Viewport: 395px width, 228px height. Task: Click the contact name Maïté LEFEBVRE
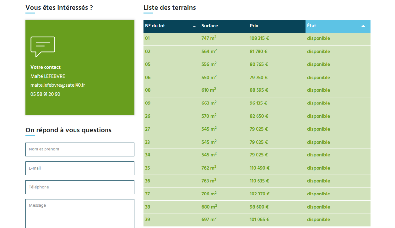[x=47, y=76]
